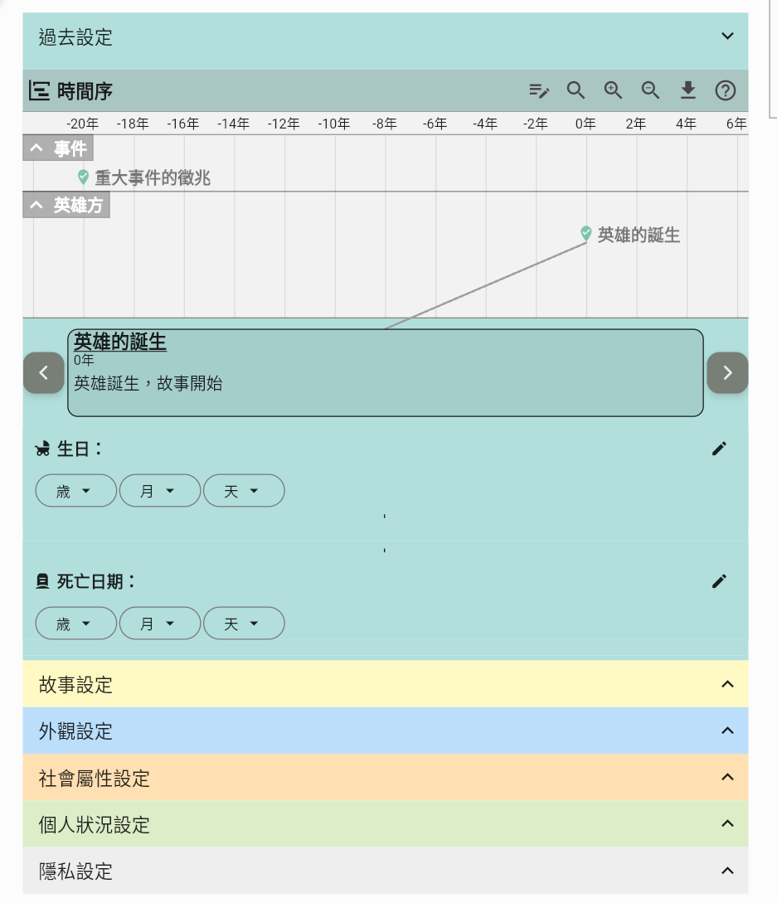Click the 0年 tick on timeline axis

coord(585,124)
